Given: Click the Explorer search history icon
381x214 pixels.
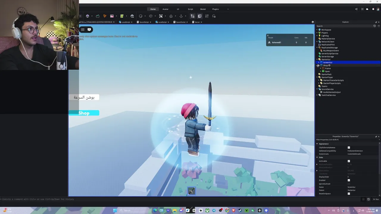Looking at the screenshot, I should [374, 26].
